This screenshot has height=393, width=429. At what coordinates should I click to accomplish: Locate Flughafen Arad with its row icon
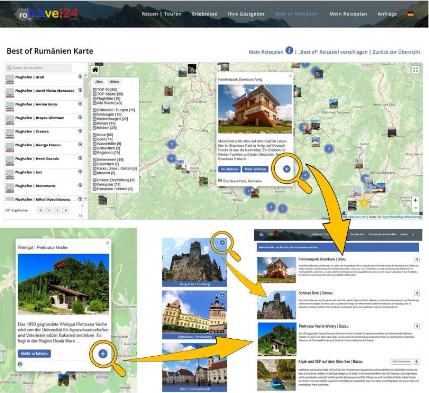(x=80, y=76)
